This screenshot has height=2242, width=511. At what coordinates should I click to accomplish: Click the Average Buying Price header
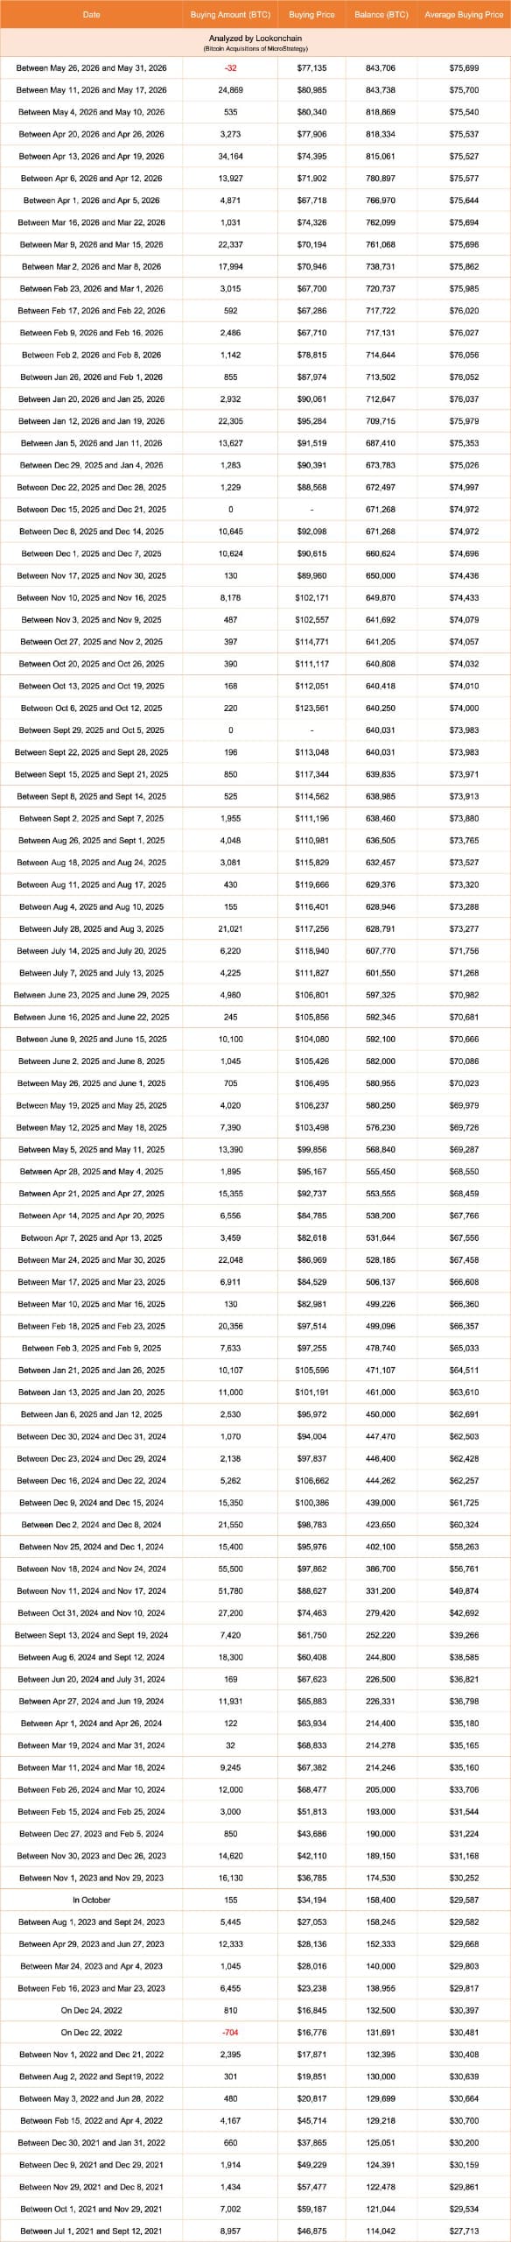[x=464, y=15]
